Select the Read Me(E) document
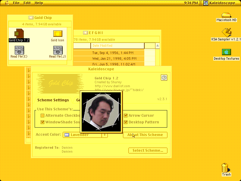Image resolution: width=241 pixels, height=181 pixels. pyautogui.click(x=19, y=50)
